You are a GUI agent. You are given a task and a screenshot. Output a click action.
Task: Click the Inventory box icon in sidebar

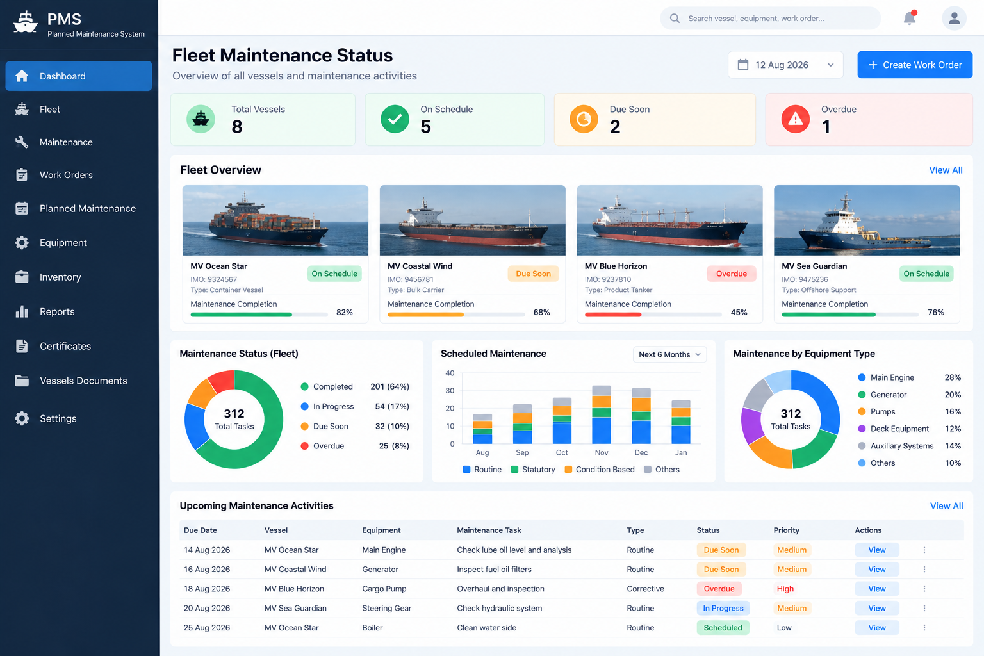click(x=22, y=277)
